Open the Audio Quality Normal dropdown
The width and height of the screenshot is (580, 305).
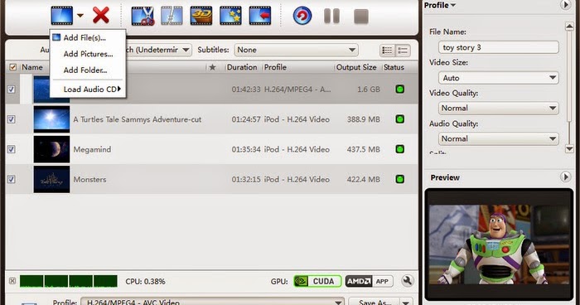click(x=499, y=138)
